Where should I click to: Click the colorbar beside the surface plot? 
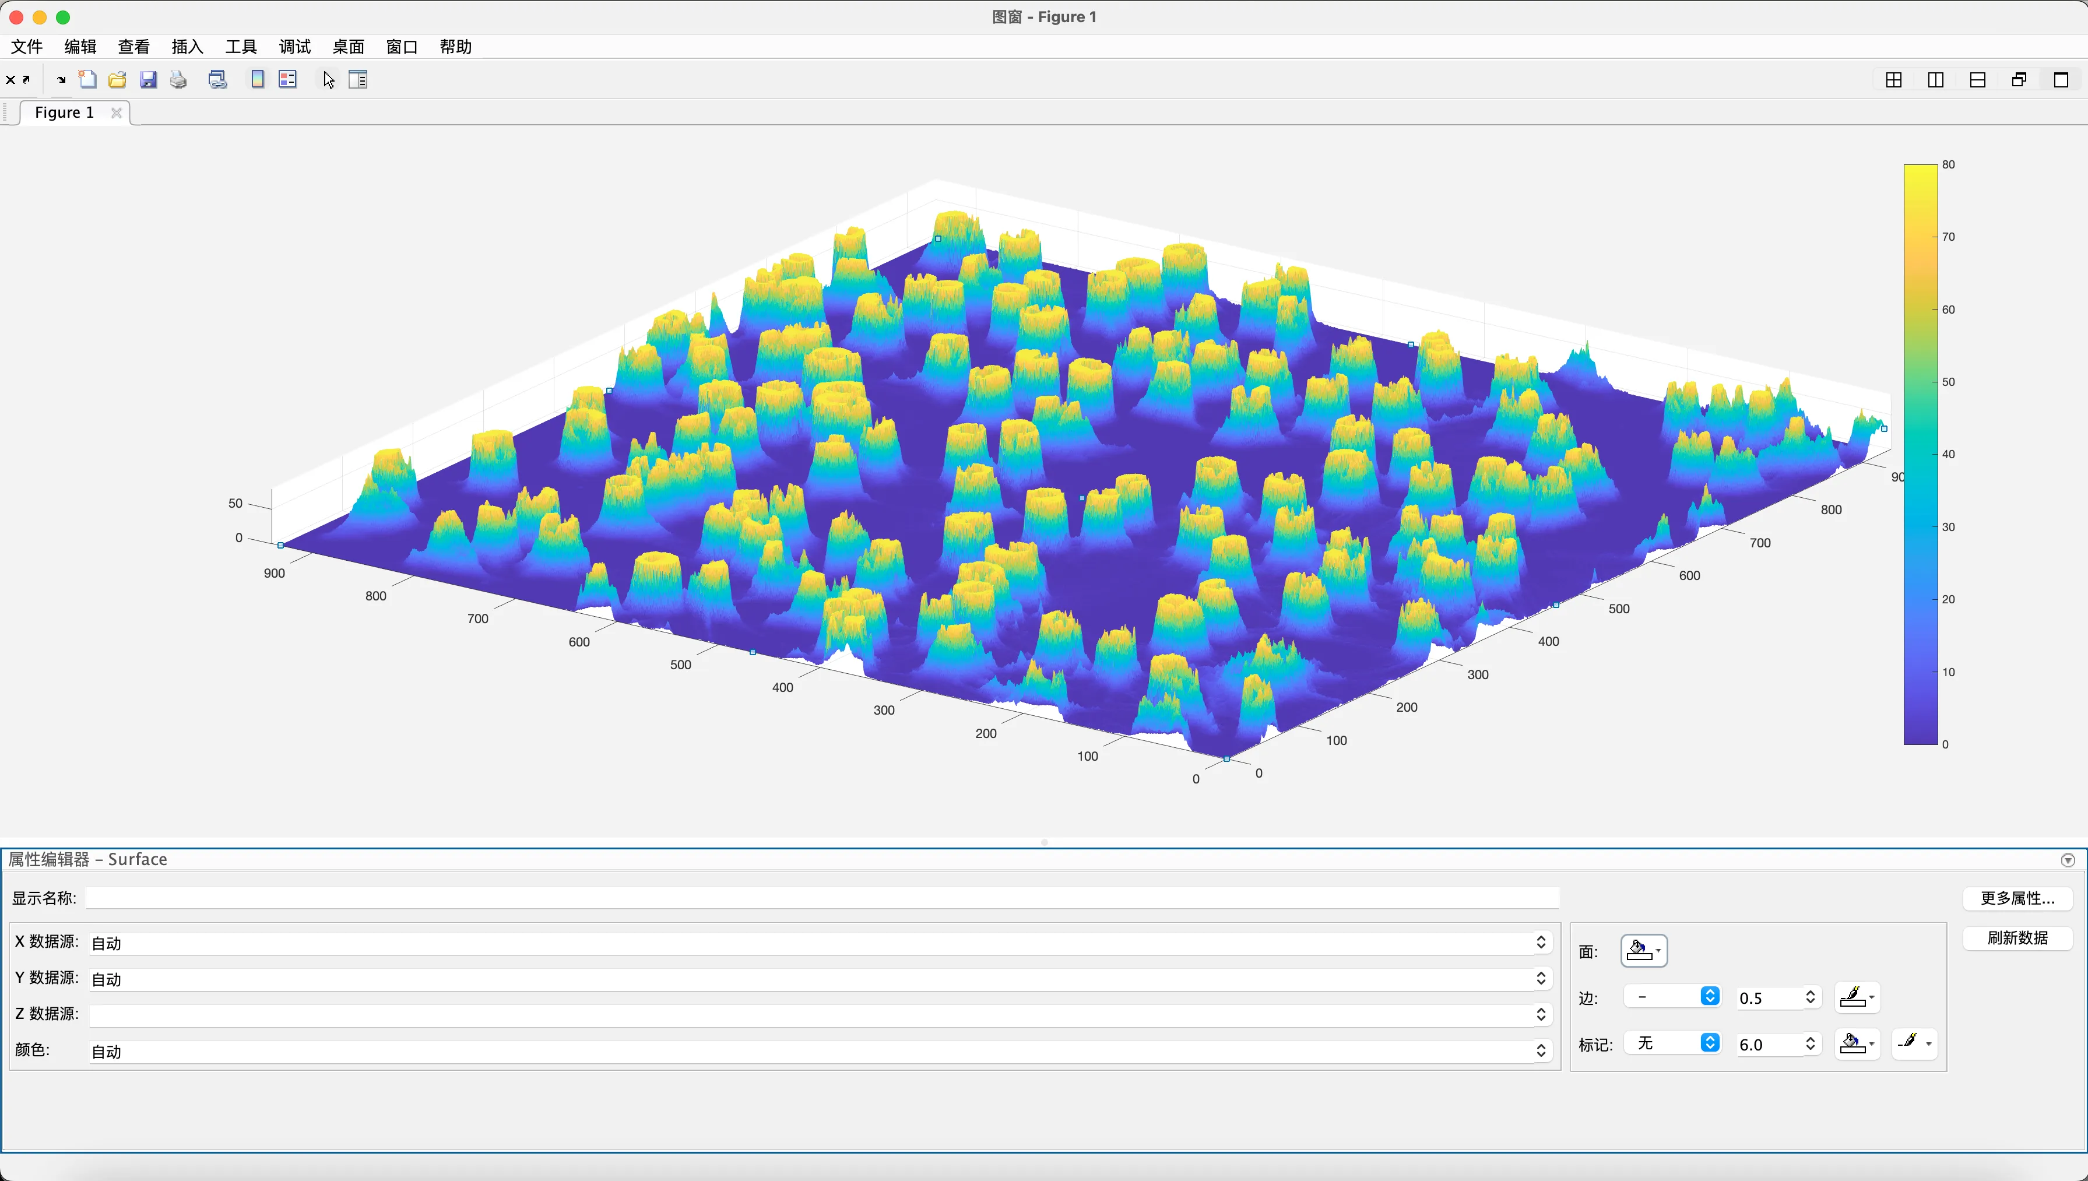pos(1920,454)
